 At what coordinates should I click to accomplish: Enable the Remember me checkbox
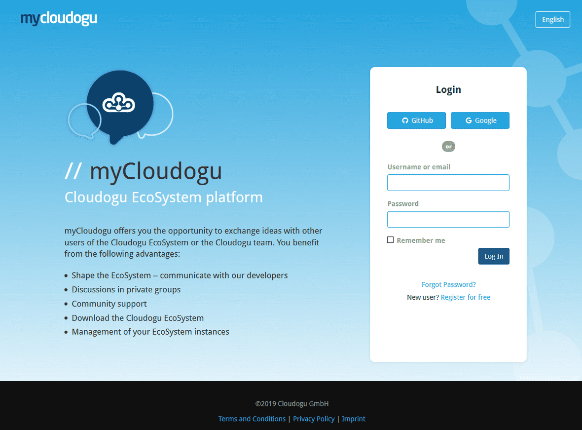coord(390,239)
